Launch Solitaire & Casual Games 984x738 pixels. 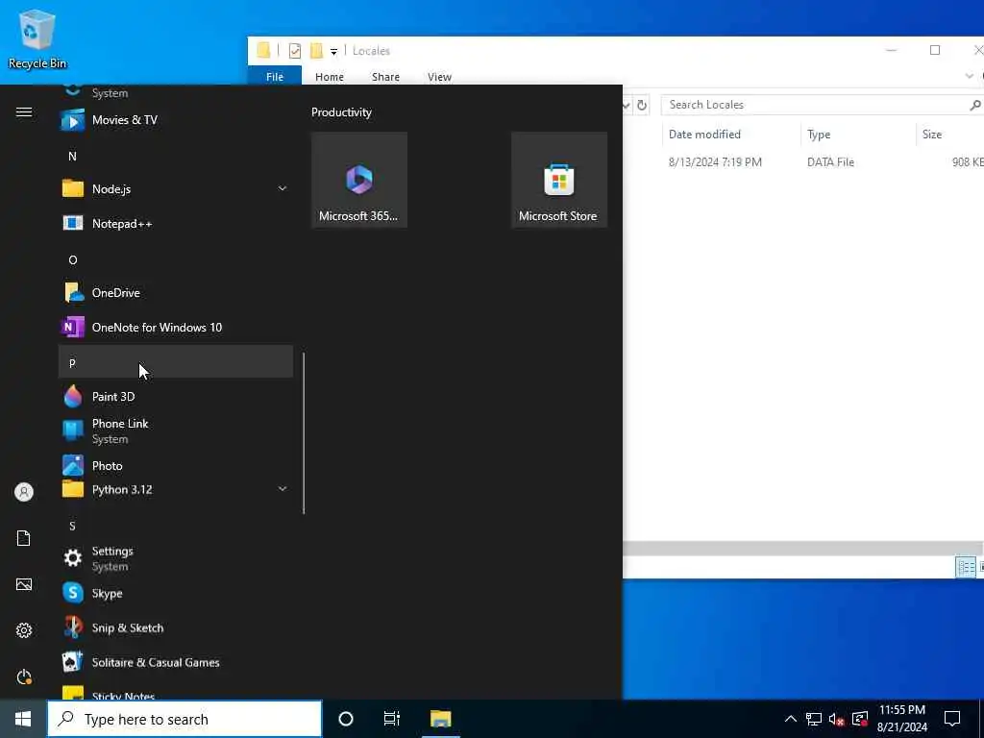point(176,662)
